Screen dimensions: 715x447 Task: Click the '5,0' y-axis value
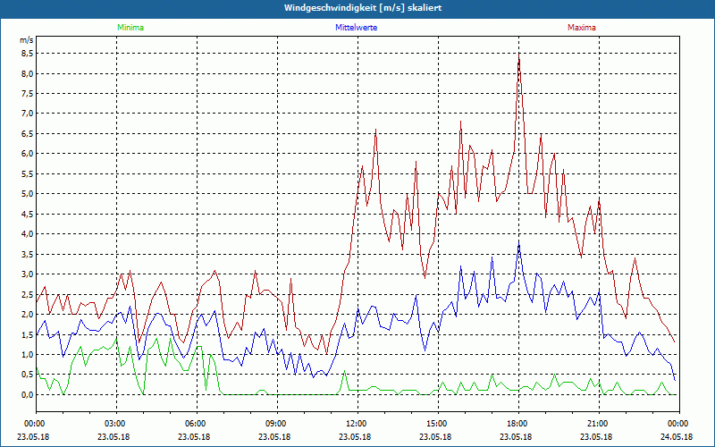(x=28, y=194)
